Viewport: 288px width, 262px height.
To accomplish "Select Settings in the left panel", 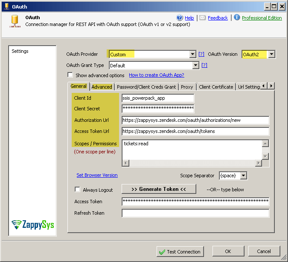I will [x=20, y=51].
